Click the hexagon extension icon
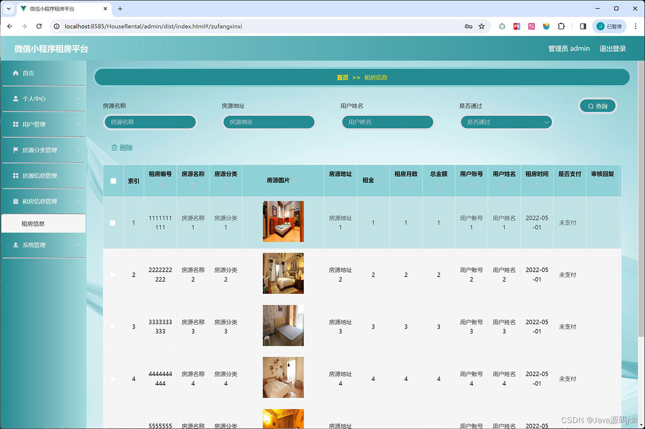 pos(502,26)
